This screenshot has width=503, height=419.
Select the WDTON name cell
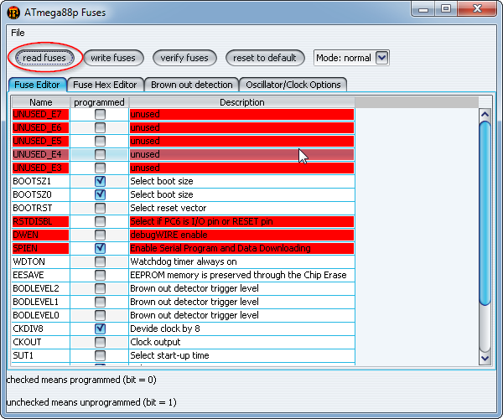pos(41,261)
